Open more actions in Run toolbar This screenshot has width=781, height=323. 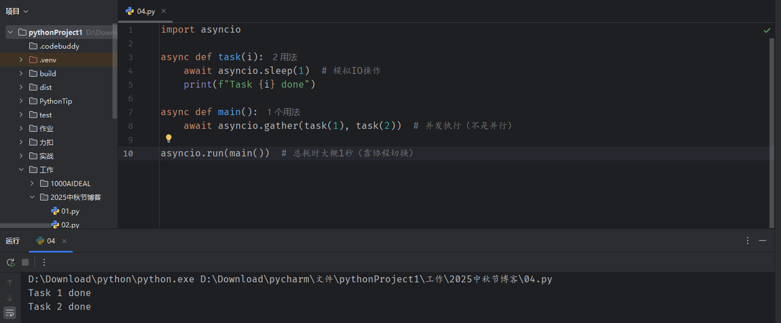(x=44, y=262)
